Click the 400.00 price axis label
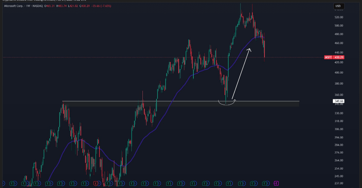The width and height of the screenshot is (362, 188). (x=339, y=73)
